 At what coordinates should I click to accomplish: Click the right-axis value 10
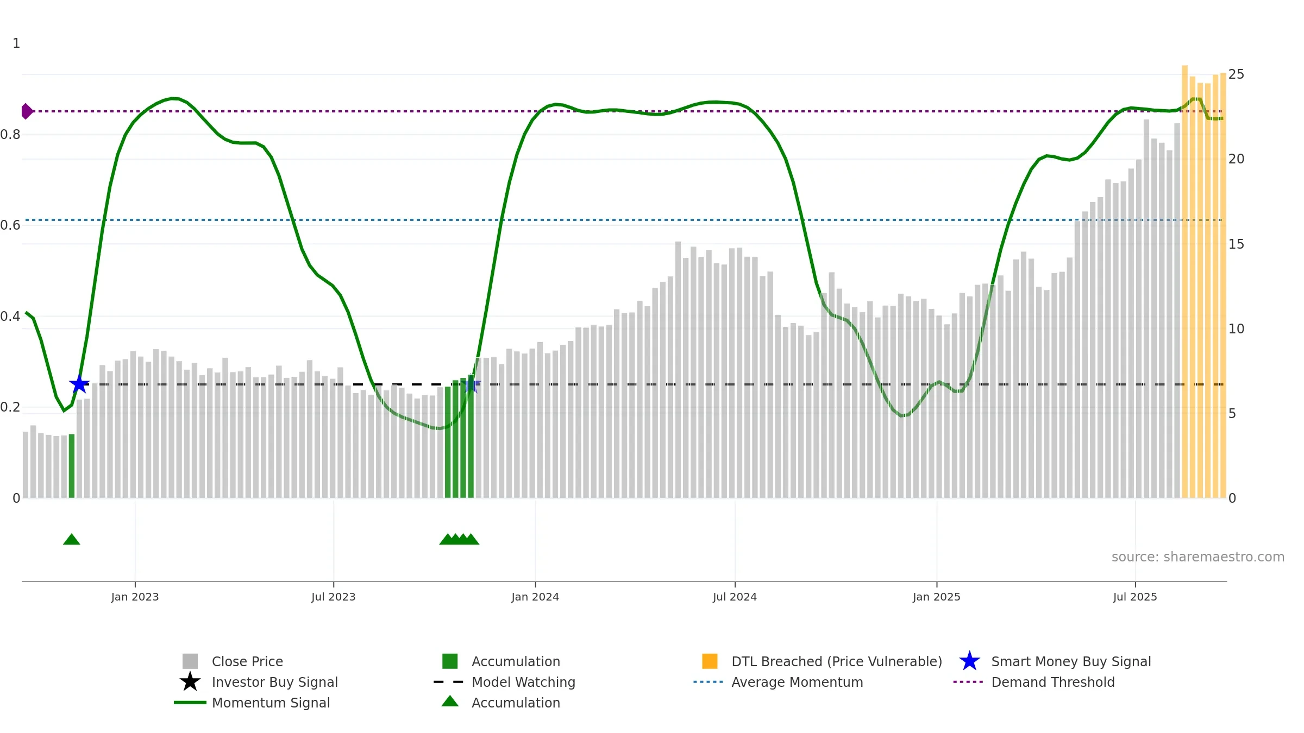pyautogui.click(x=1236, y=329)
